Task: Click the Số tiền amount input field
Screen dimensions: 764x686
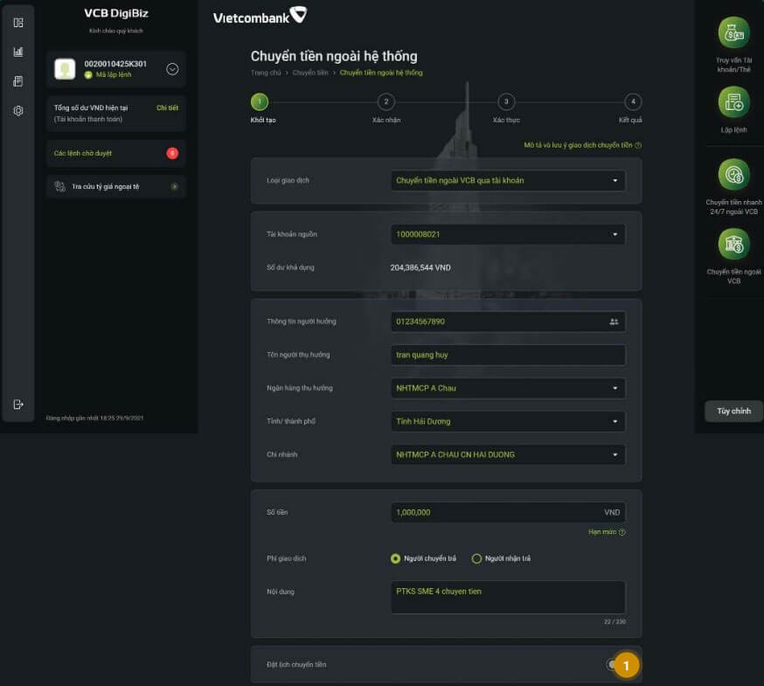Action: [494, 513]
